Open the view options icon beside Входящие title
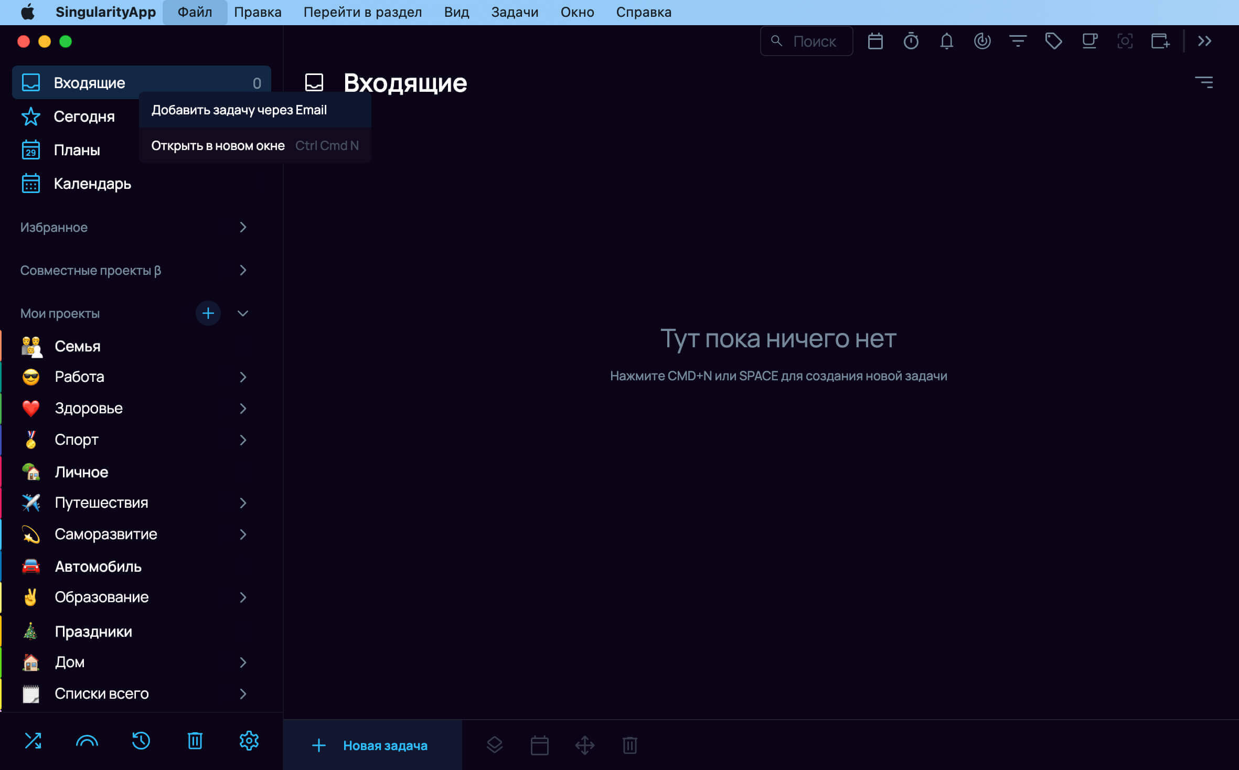The image size is (1239, 770). point(1204,82)
